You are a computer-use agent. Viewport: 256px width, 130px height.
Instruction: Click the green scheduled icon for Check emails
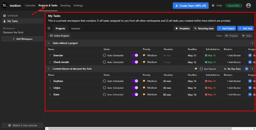[206, 62]
